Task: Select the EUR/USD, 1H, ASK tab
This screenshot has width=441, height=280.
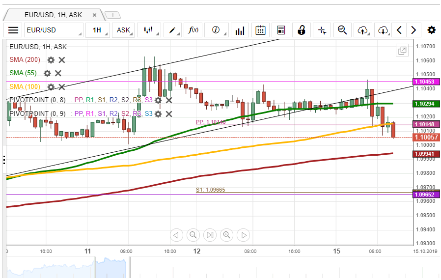Action: click(53, 15)
